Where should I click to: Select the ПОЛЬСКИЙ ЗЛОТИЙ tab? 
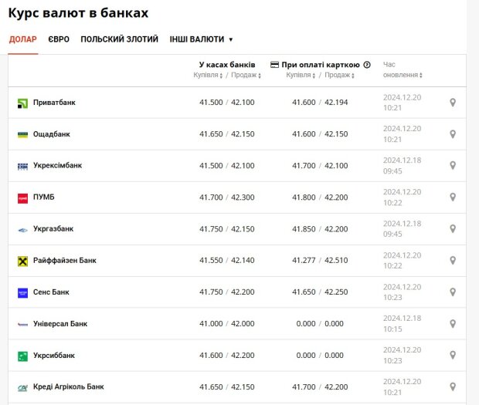[119, 39]
